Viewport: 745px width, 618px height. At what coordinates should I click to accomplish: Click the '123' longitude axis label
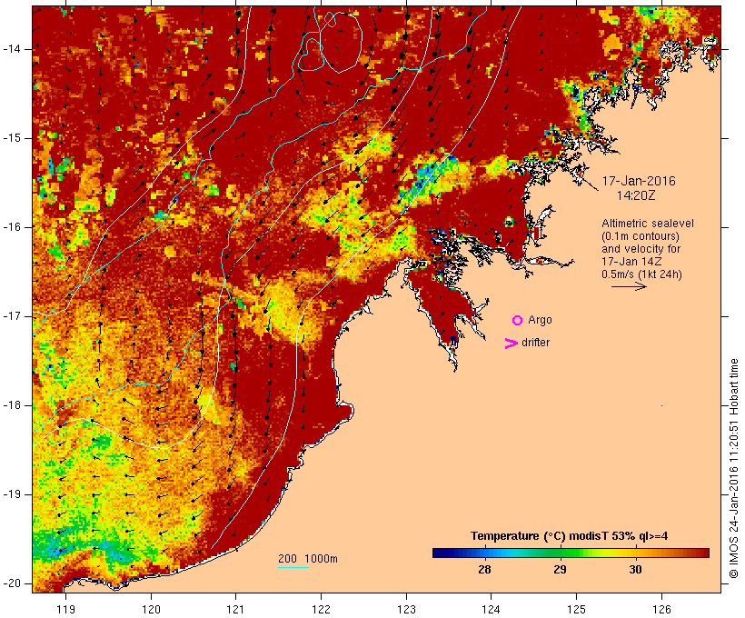[x=406, y=609]
